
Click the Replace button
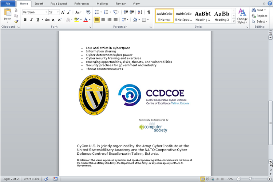pyautogui.click(x=260, y=16)
